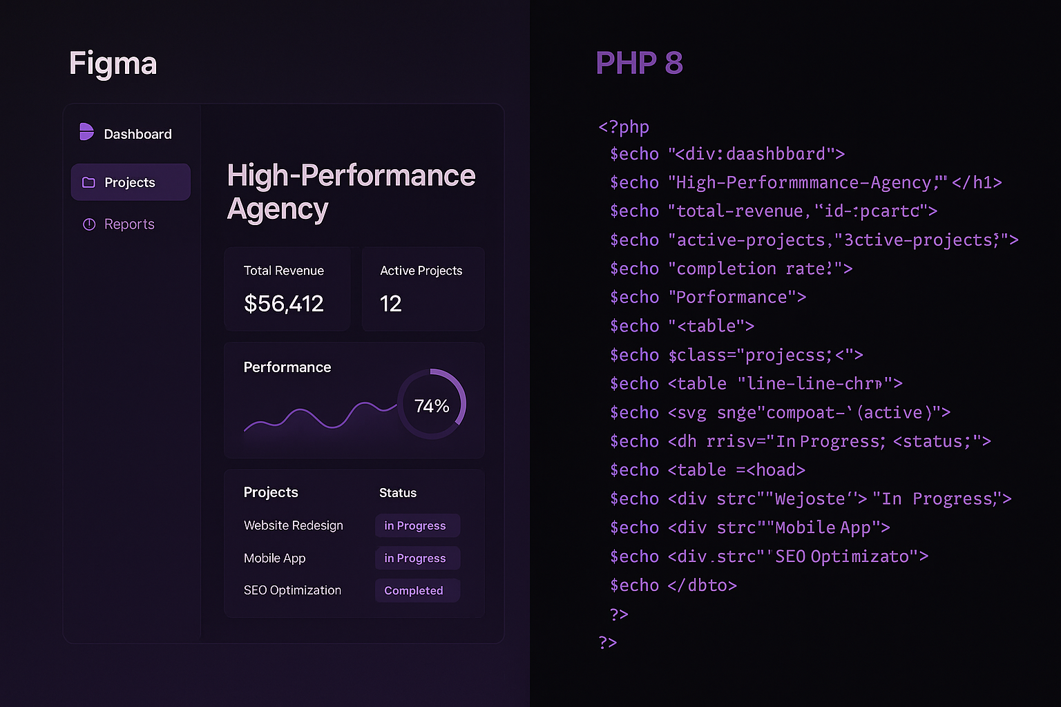This screenshot has height=707, width=1061.
Task: Click the Mobile App in Progress badge
Action: point(417,558)
